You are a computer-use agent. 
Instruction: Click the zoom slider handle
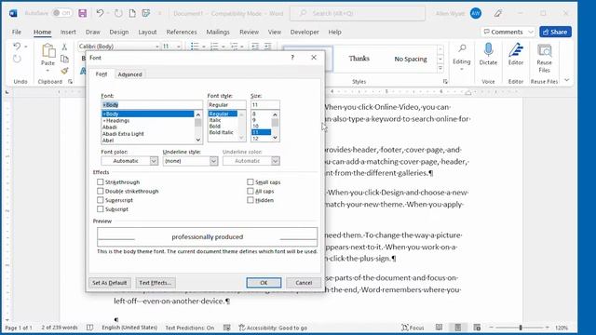coord(521,328)
